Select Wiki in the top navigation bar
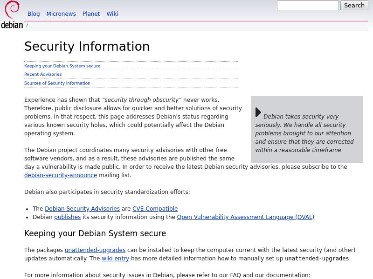 pyautogui.click(x=112, y=14)
